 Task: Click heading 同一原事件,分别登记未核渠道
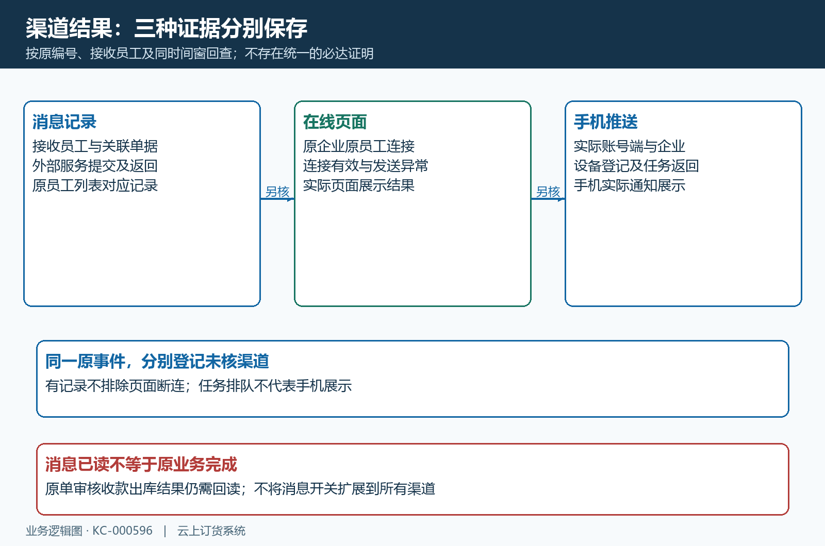click(157, 362)
